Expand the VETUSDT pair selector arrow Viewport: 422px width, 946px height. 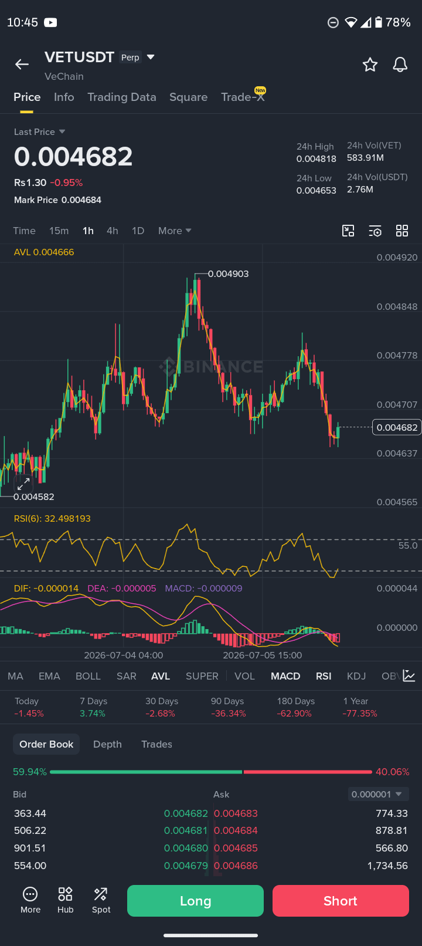pos(151,57)
